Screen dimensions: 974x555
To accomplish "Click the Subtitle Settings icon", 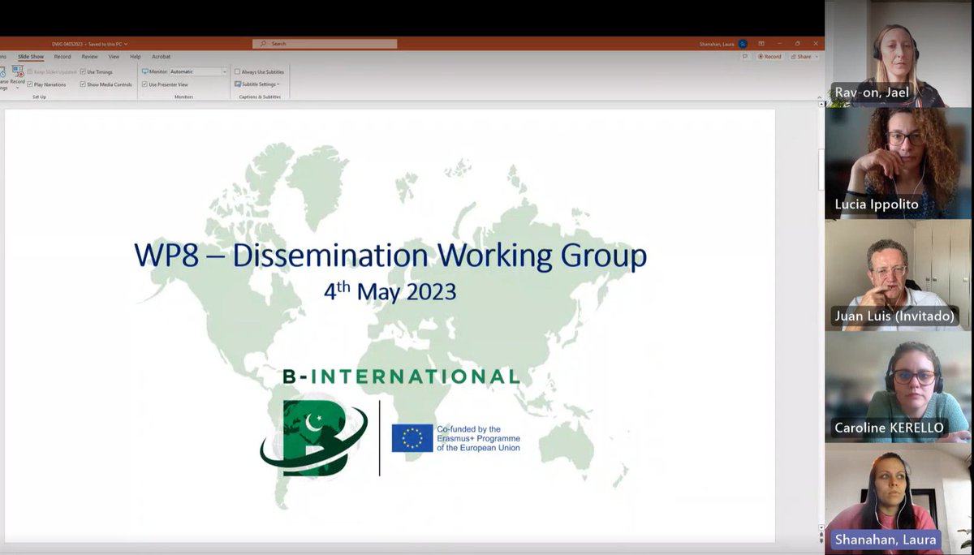I will click(x=237, y=84).
